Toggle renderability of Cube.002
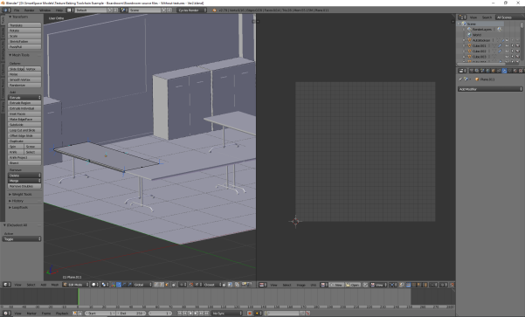 pyautogui.click(x=518, y=52)
